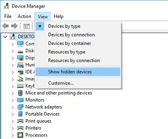168x139 pixels.
Task: Select the Mice and other pointing devices icon
Action: (20, 93)
